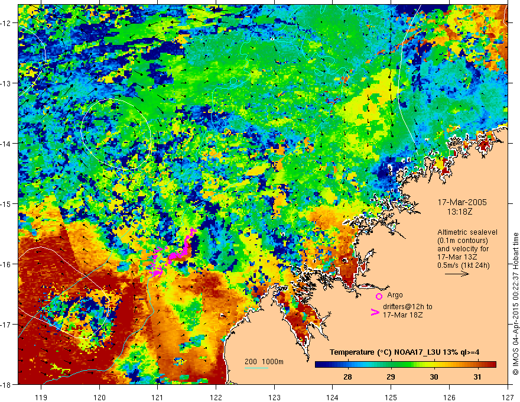520x402 pixels.
Task: Click the latitude axis label -16
Action: click(x=6, y=264)
